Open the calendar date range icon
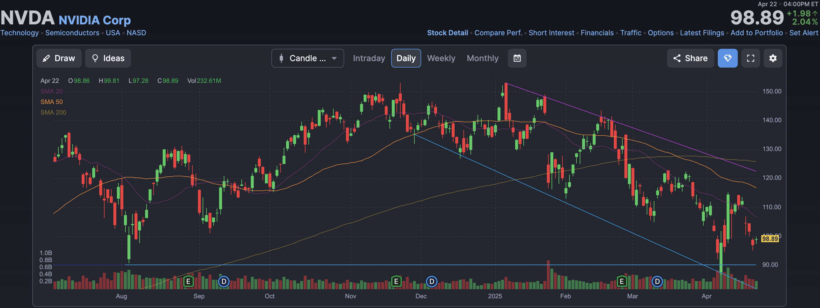This screenshot has width=820, height=308. coord(517,58)
